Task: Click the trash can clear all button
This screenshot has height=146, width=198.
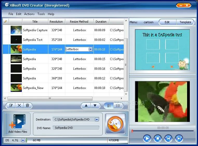Action: 28,105
